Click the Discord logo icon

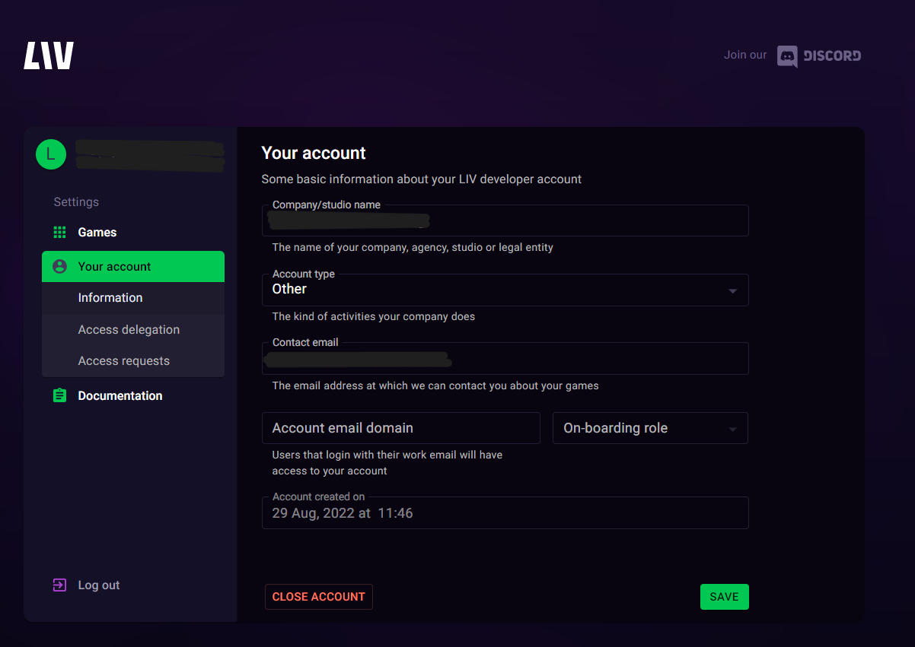[787, 56]
